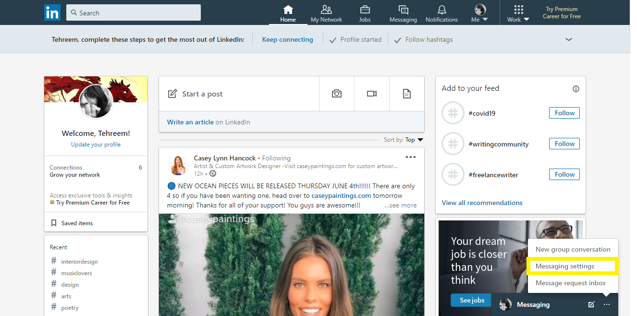Follow the #freelancewriter hashtag
The width and height of the screenshot is (637, 316).
coord(564,174)
